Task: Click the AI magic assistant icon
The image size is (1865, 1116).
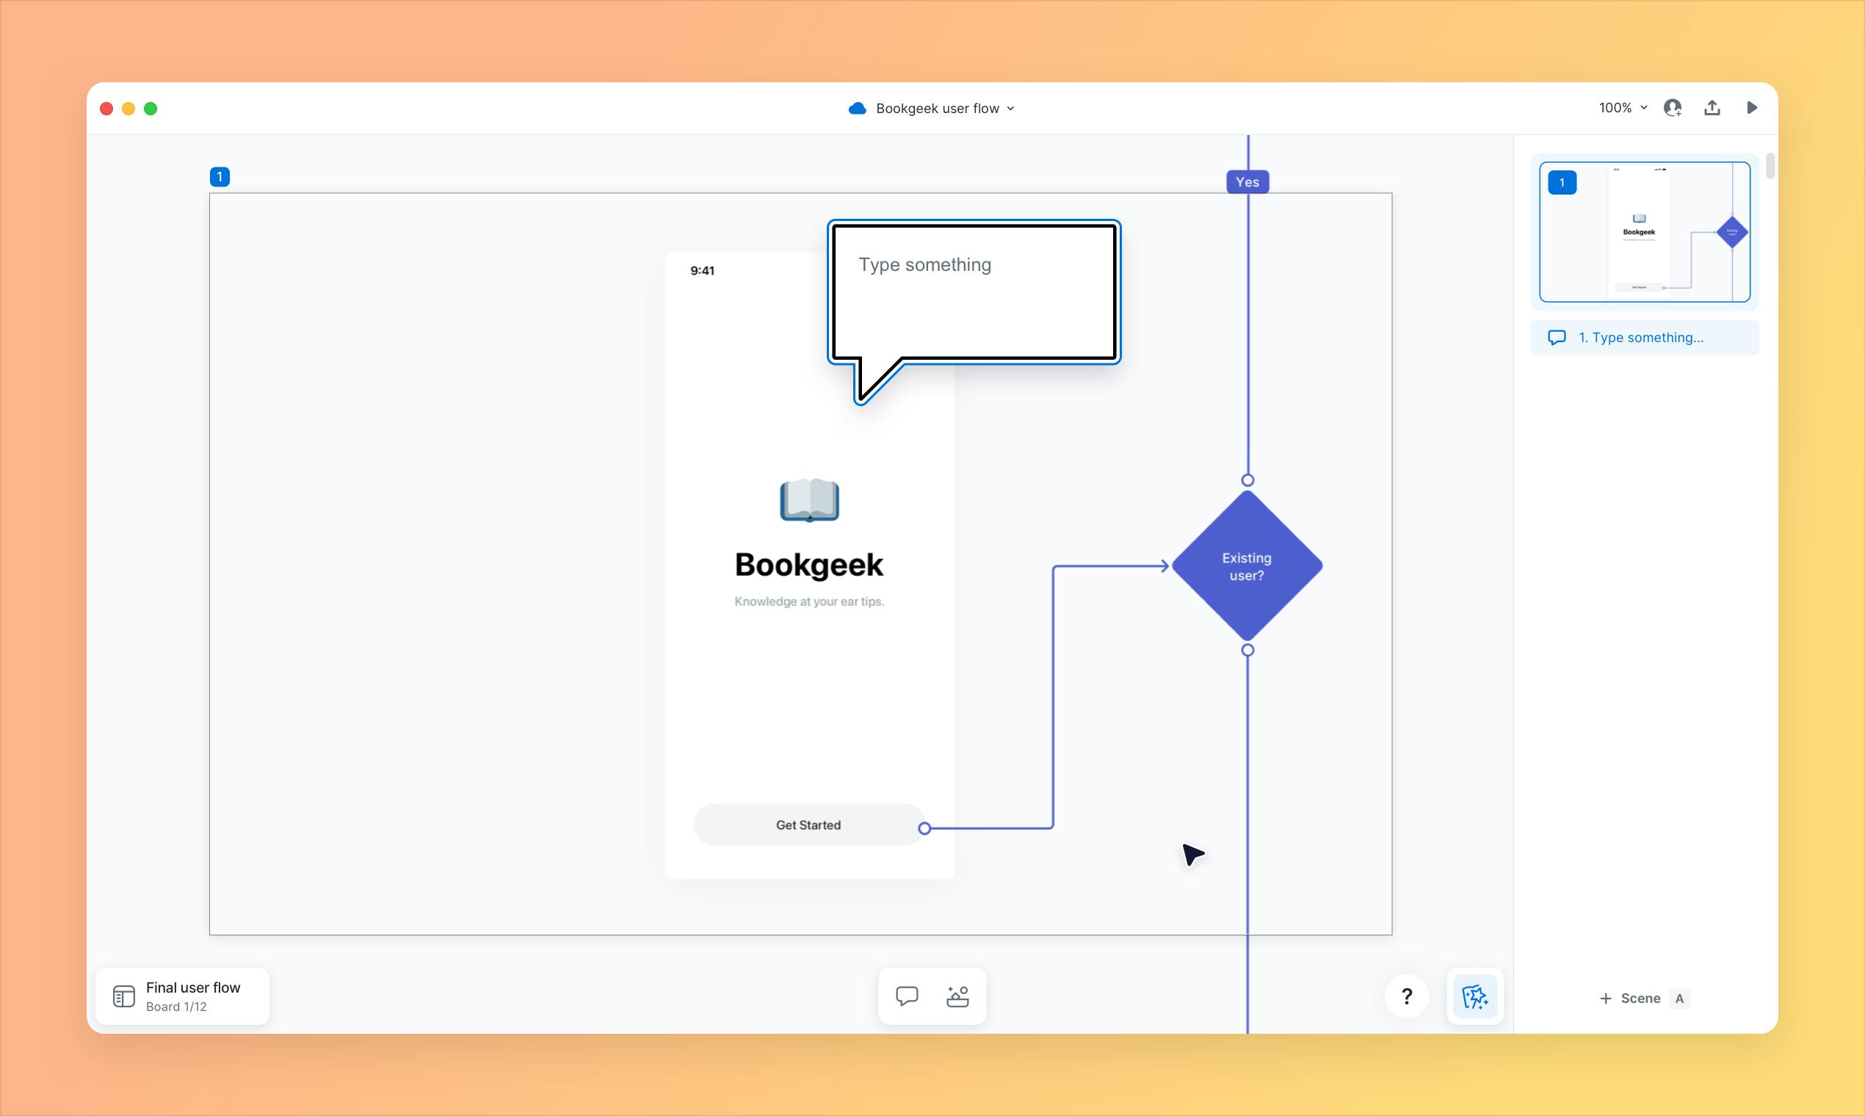Action: (x=1474, y=996)
